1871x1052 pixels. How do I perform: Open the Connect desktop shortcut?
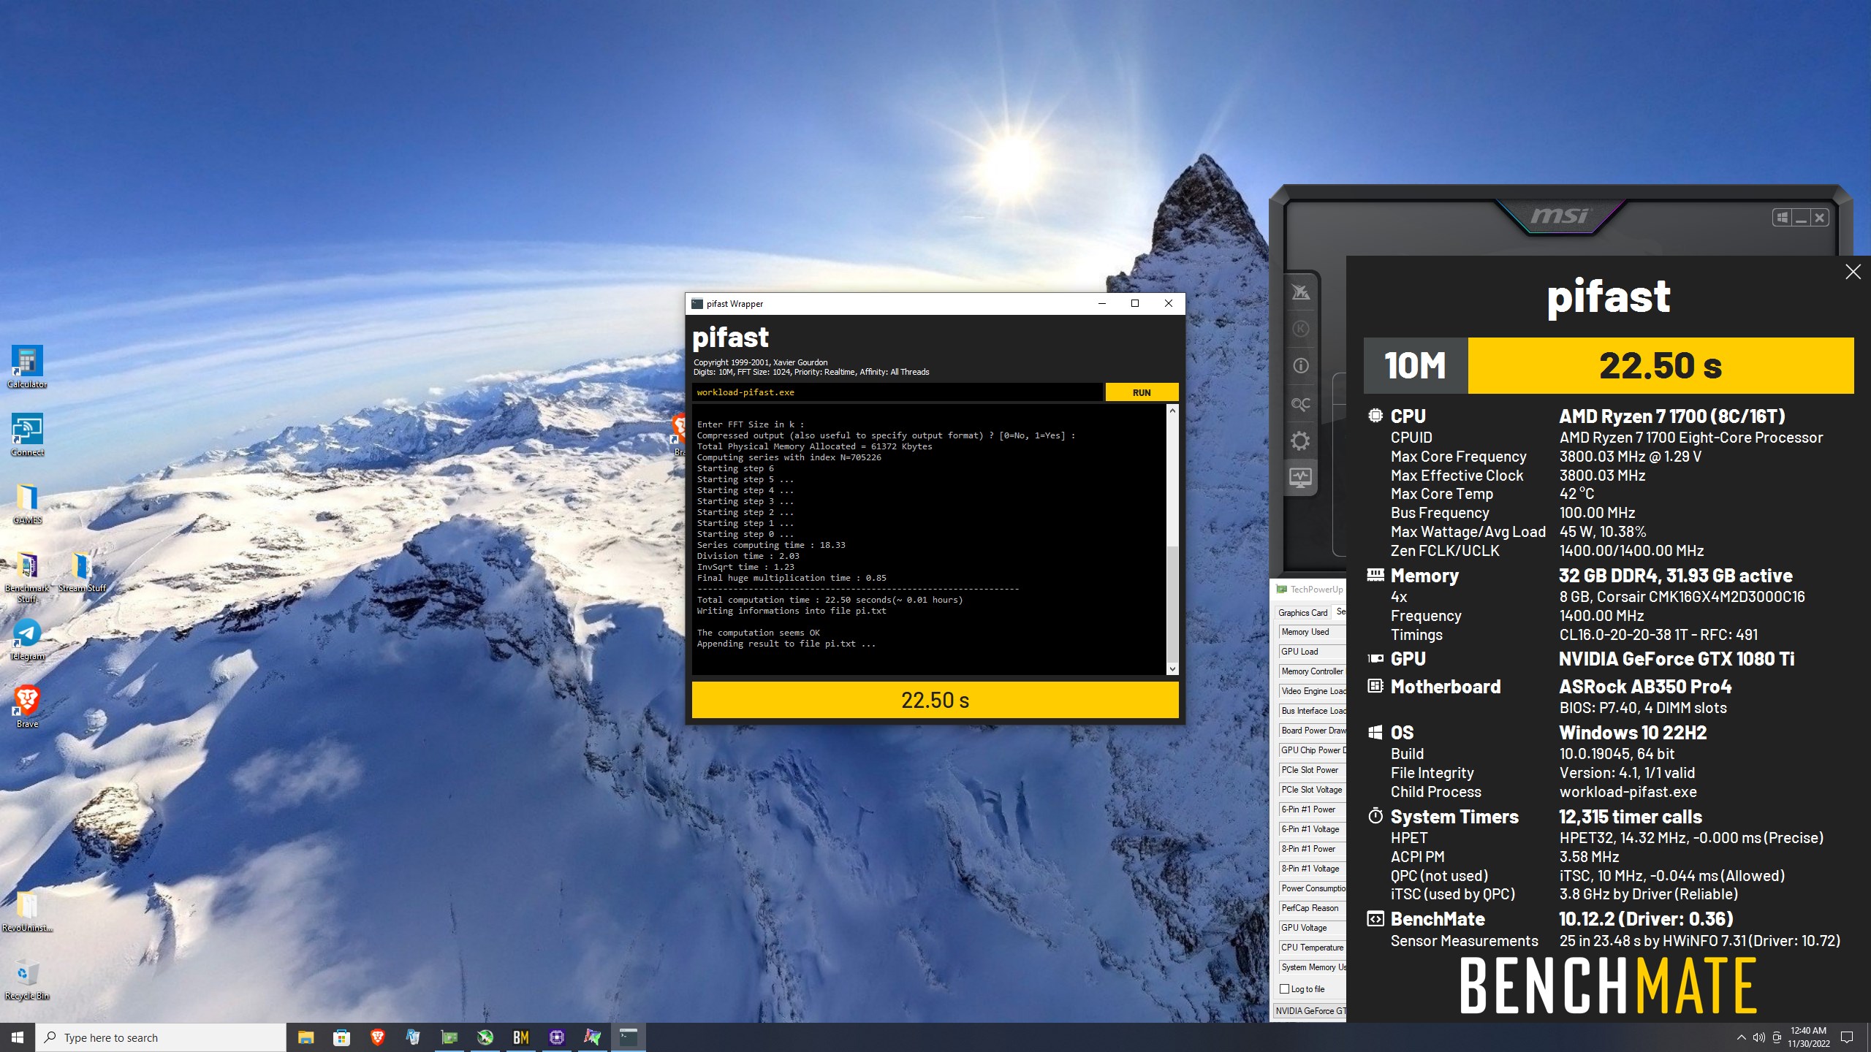tap(27, 435)
